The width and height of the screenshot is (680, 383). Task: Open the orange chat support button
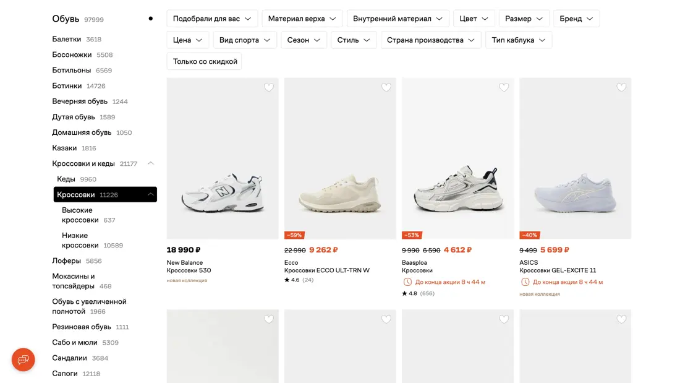point(23,359)
